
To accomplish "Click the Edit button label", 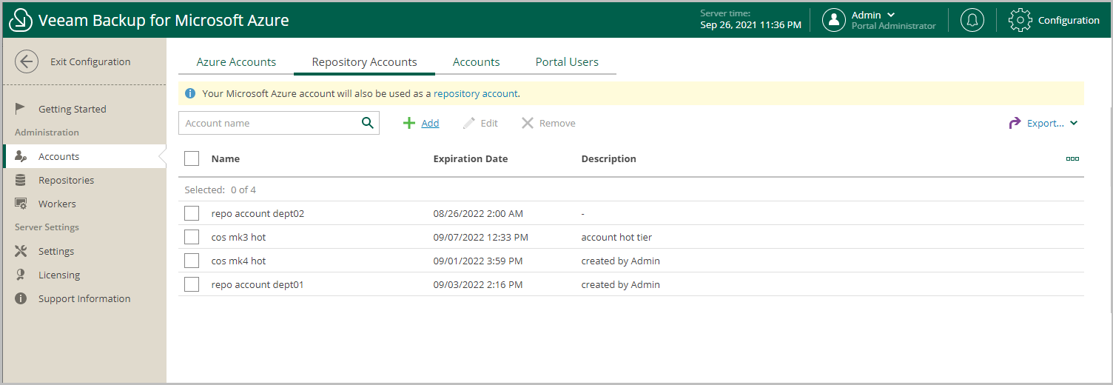I will 489,123.
